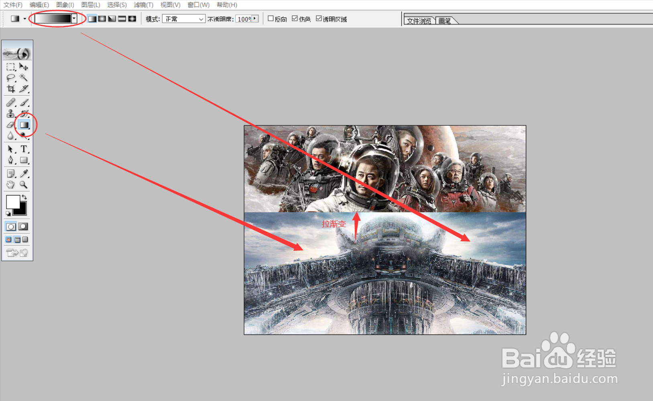Image resolution: width=653 pixels, height=401 pixels.
Task: Select the Rectangular Marquee tool
Action: tap(11, 67)
